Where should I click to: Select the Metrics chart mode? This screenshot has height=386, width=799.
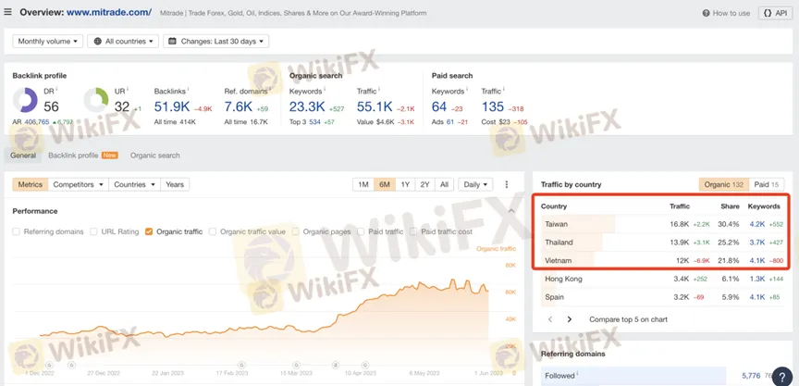[x=31, y=184]
